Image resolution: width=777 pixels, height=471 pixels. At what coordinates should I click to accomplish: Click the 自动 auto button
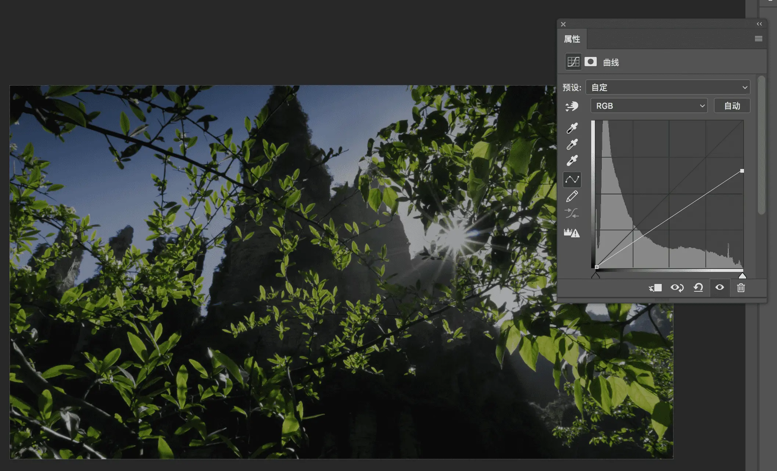click(731, 106)
